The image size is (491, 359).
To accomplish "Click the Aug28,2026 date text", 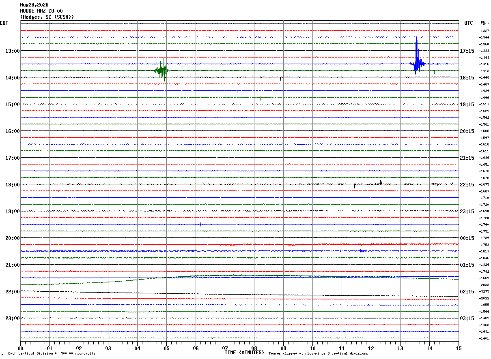I will [x=34, y=5].
